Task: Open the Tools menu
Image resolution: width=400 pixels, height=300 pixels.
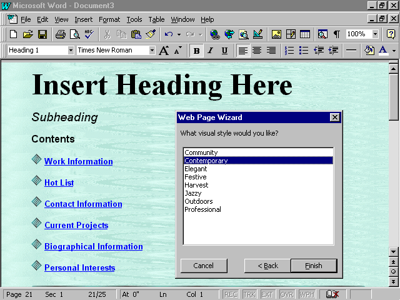Action: click(x=134, y=19)
